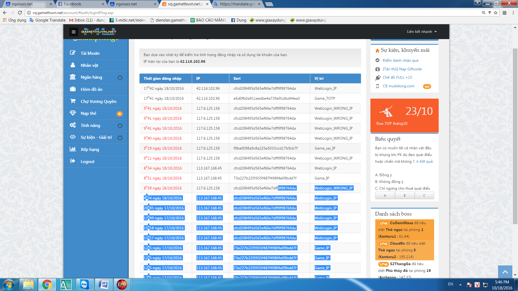The image size is (518, 291).
Task: Switch to the translate.google browser tab
Action: (x=237, y=4)
